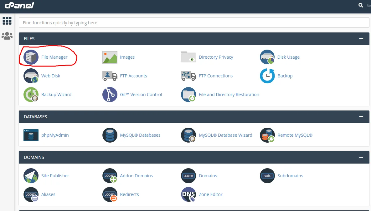
Task: Launch the Backup Wizard link
Action: (x=56, y=94)
